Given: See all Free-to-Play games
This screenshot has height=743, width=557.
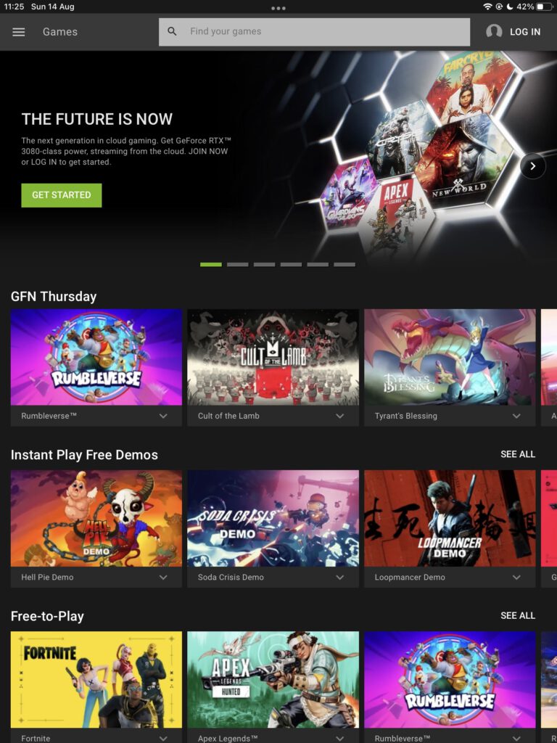Looking at the screenshot, I should (x=518, y=615).
